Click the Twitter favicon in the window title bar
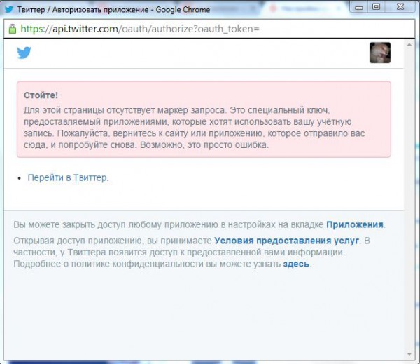The width and height of the screenshot is (420, 364). [9, 9]
